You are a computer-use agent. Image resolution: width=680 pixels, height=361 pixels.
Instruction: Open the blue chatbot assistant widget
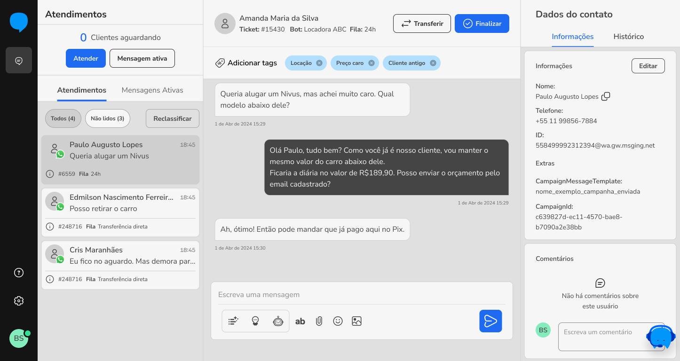(661, 337)
